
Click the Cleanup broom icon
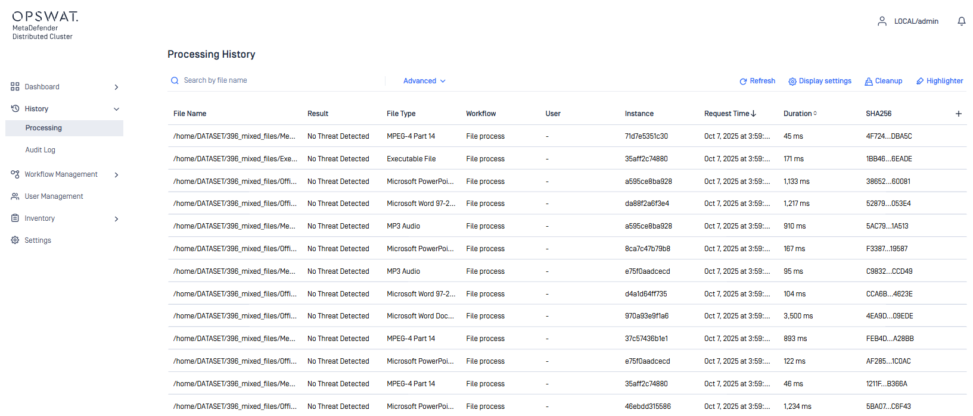[x=869, y=82]
